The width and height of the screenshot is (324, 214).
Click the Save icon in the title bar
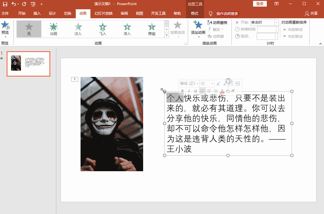5,4
